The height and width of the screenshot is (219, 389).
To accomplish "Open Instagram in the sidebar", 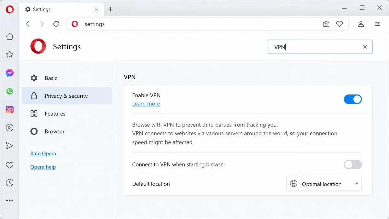I will [10, 110].
